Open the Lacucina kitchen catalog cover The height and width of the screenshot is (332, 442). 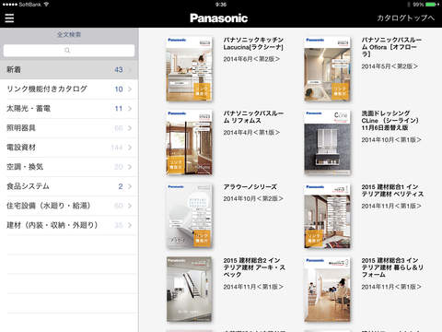pos(189,69)
